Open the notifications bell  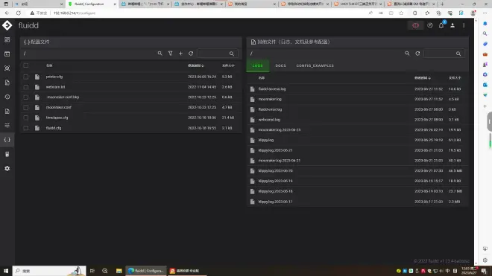point(441,25)
